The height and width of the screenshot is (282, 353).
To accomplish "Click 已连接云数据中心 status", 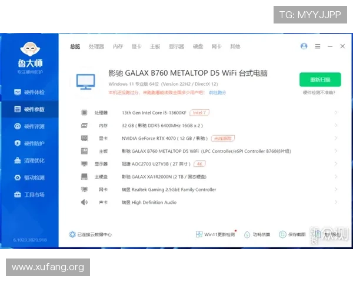I will pyautogui.click(x=90, y=234).
